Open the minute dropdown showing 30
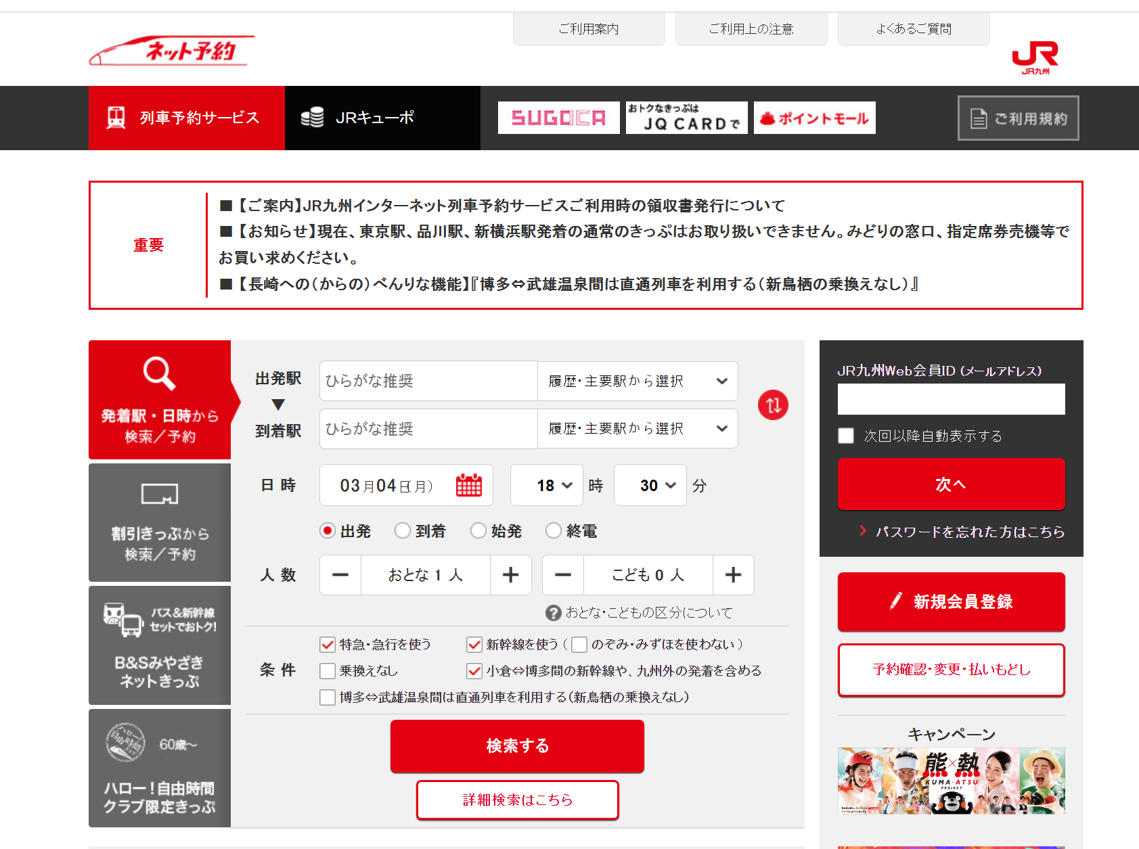This screenshot has height=849, width=1139. (x=650, y=485)
